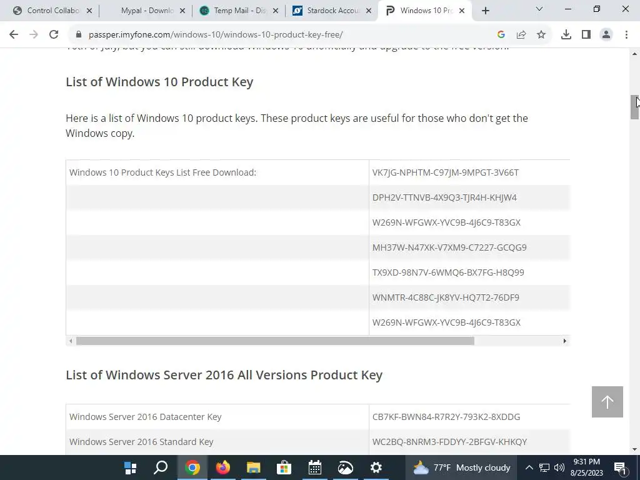Click the site security lock icon
This screenshot has width=640, height=480.
(x=79, y=35)
